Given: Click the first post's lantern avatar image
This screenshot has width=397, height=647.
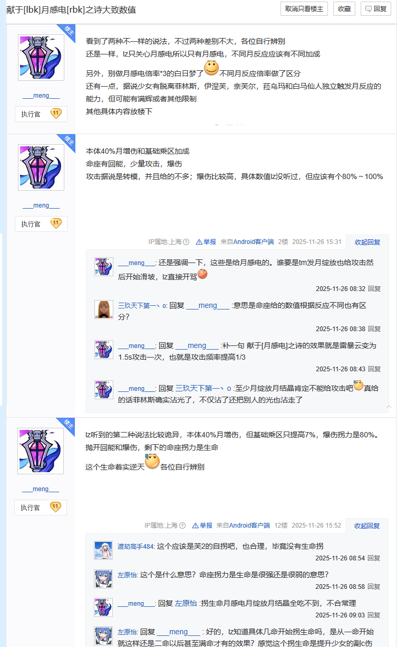Looking at the screenshot, I should 41,58.
